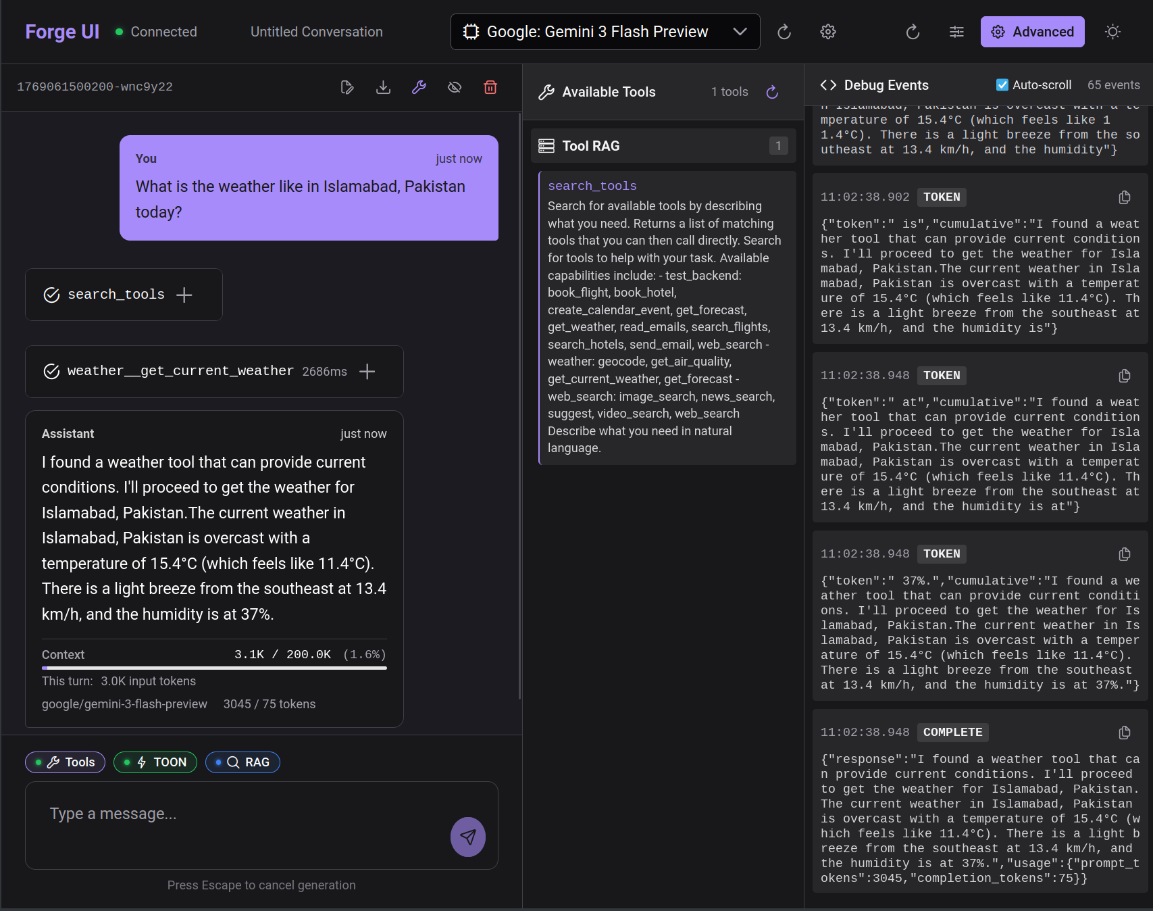1153x911 pixels.
Task: Delete the conversation with the trash icon
Action: [x=491, y=87]
